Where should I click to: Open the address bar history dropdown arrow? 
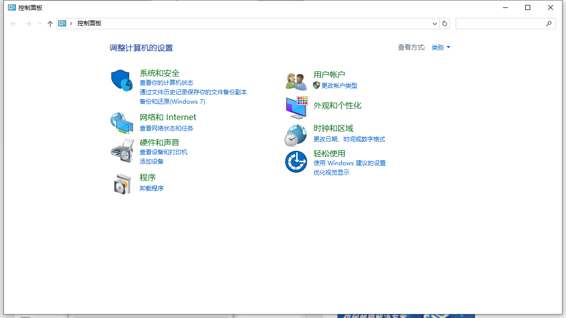coord(435,23)
